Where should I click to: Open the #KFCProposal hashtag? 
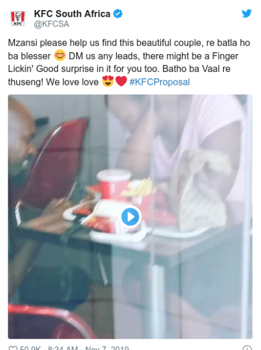tap(160, 82)
